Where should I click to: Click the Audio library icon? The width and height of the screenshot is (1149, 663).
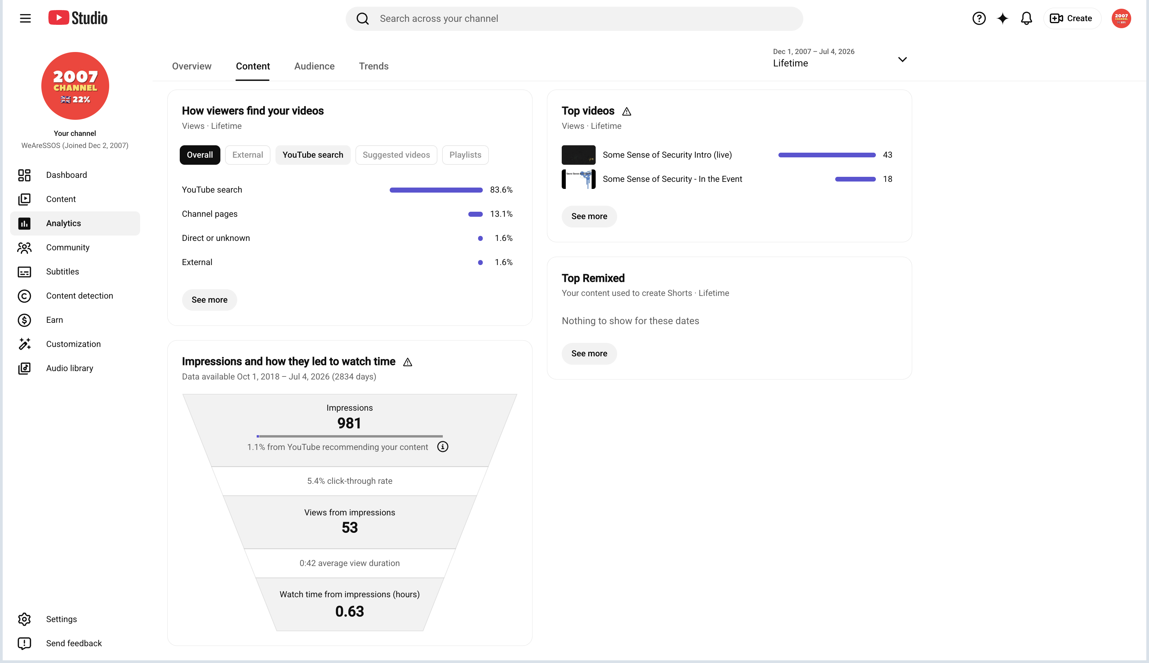[x=24, y=368]
